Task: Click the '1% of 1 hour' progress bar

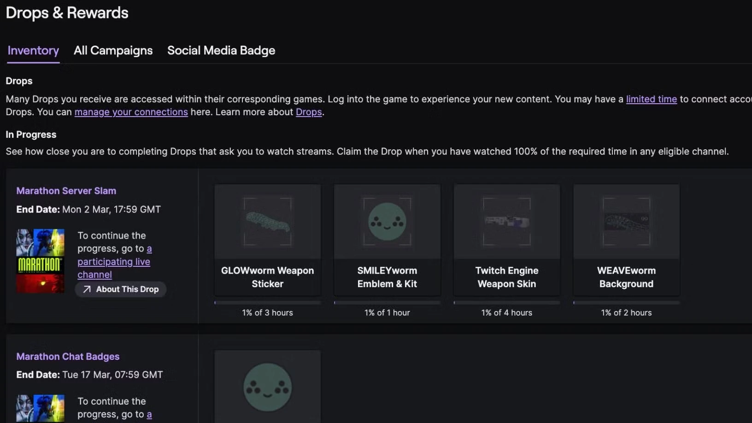Action: pos(387,303)
